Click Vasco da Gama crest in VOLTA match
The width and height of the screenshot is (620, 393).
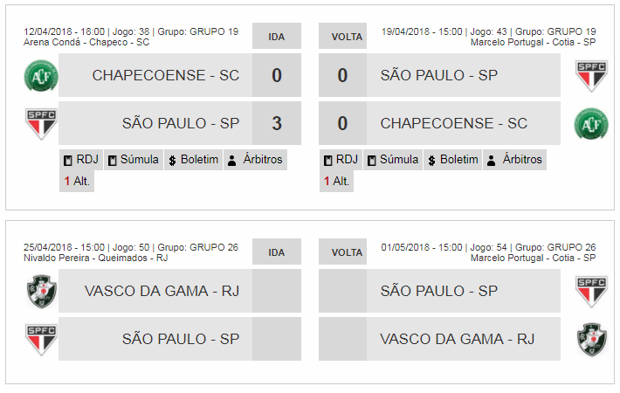click(591, 339)
